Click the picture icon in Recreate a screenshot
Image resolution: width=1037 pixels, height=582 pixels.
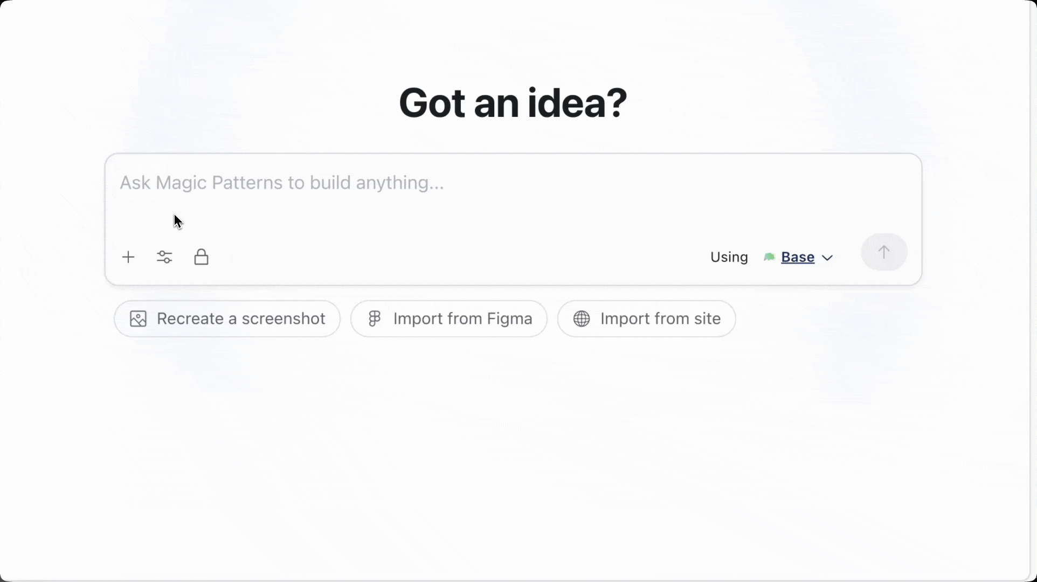(x=138, y=318)
